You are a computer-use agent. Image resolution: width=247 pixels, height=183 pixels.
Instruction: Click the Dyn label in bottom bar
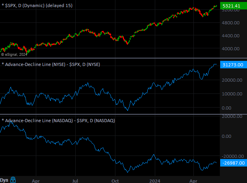click(4, 180)
